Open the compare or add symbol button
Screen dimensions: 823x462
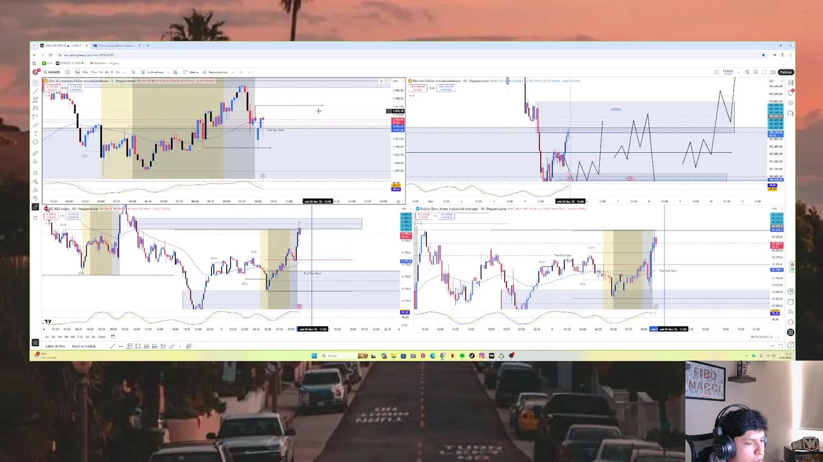pos(68,72)
